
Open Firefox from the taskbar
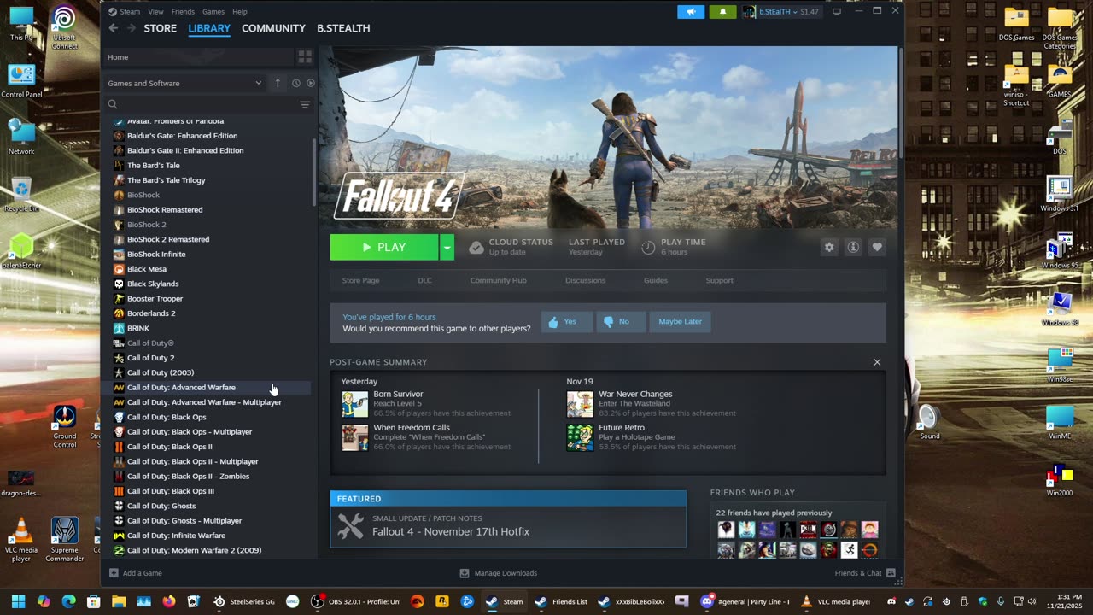click(x=169, y=601)
